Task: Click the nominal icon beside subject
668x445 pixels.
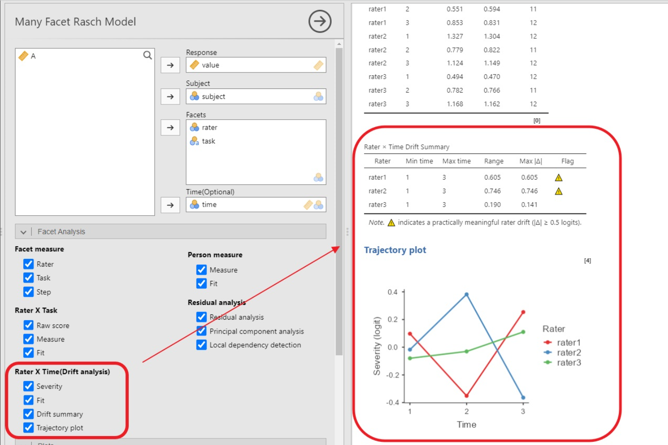Action: pyautogui.click(x=195, y=96)
